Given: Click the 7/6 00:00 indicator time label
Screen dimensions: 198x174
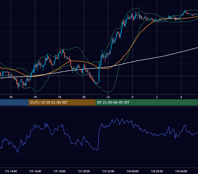Looking at the screenshot, I should (132, 171).
